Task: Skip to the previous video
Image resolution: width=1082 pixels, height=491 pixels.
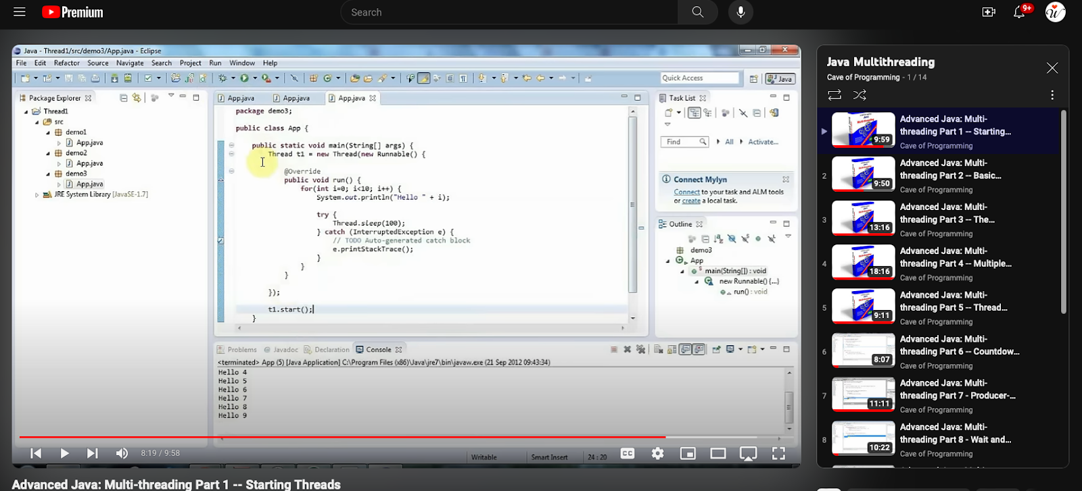Action: point(37,453)
